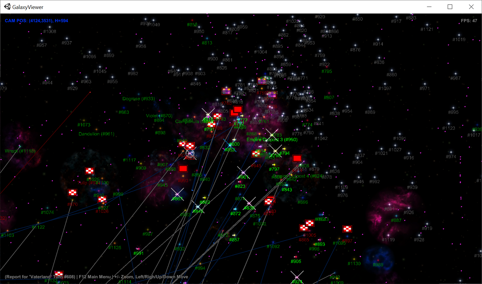Click the blue cross marker at #852
Image resolution: width=482 pixels, height=284 pixels.
point(230,145)
